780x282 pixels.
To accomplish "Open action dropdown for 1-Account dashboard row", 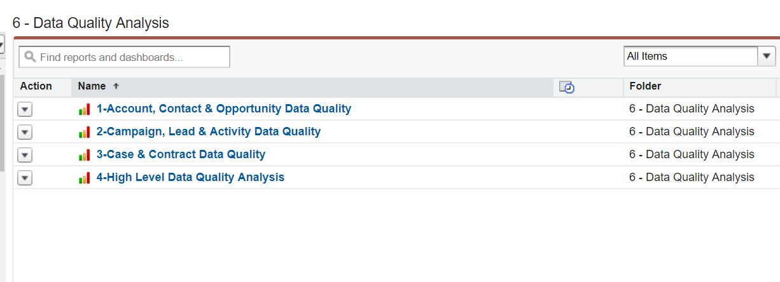I will [x=24, y=109].
